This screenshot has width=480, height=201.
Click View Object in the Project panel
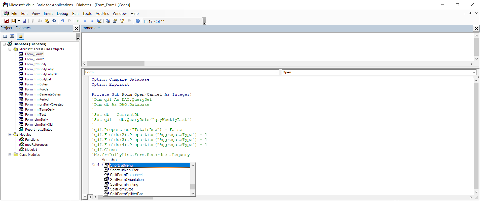click(12, 36)
